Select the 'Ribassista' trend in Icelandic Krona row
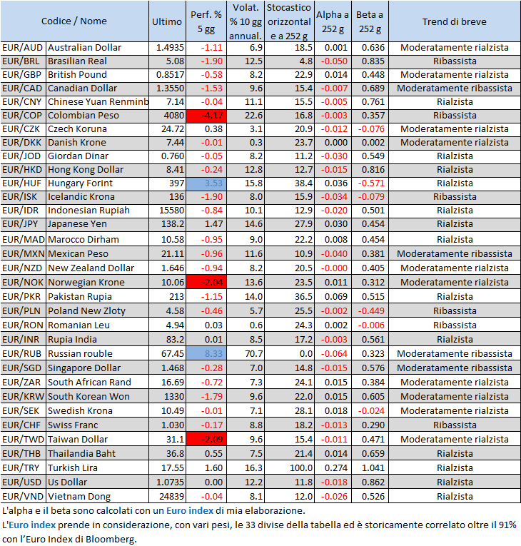Image resolution: width=521 pixels, height=546 pixels. pyautogui.click(x=455, y=197)
